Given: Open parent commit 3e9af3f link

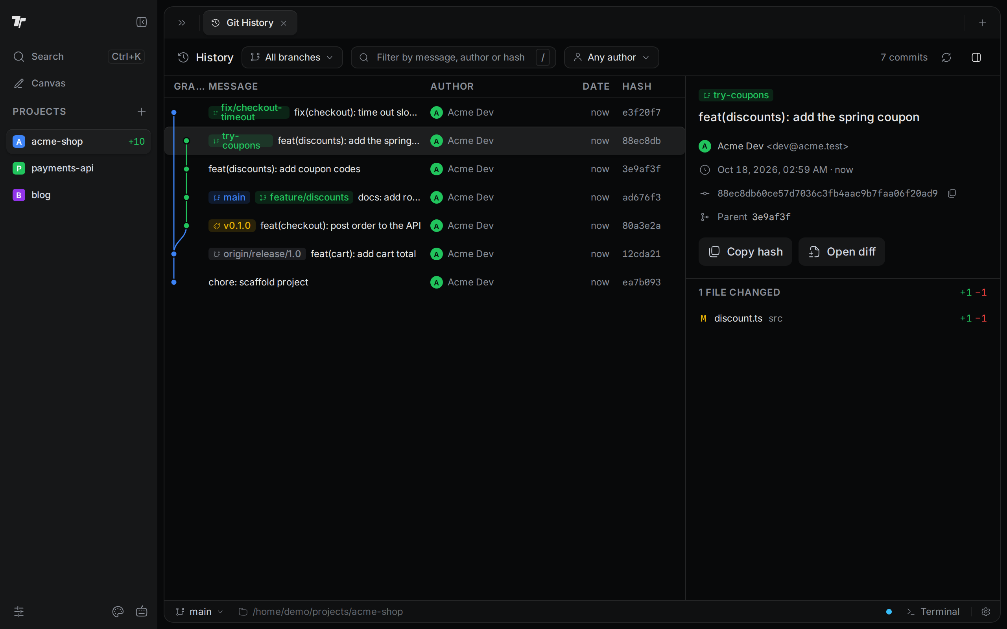Looking at the screenshot, I should point(771,217).
